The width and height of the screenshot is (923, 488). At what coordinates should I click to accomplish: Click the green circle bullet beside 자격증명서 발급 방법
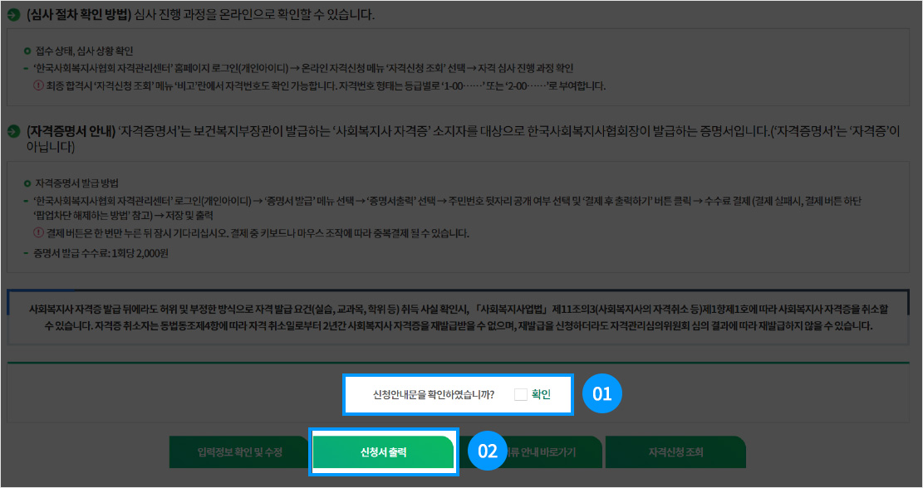[27, 182]
